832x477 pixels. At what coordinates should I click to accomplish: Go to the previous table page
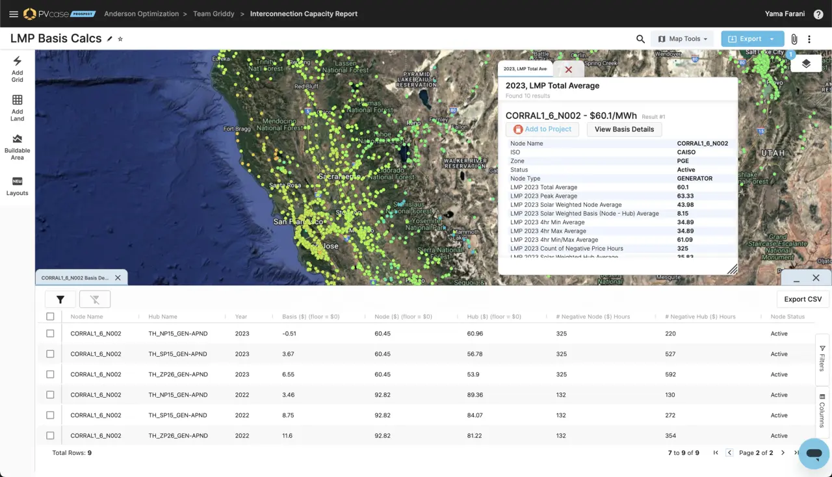729,453
